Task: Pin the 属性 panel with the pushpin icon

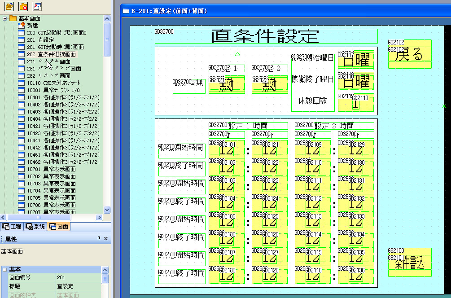Action: [99, 239]
